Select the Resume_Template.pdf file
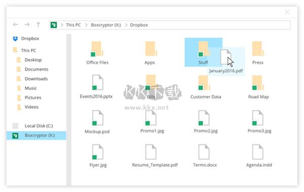Viewport: 304px width, 192px height. tap(155, 156)
